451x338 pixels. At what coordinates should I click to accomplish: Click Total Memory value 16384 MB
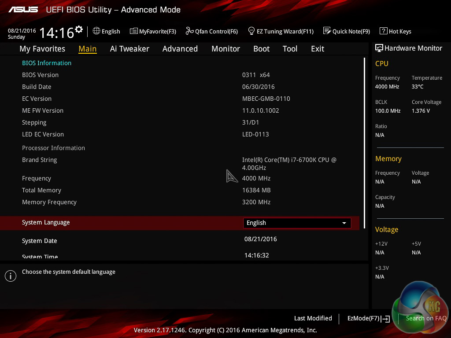pos(256,190)
